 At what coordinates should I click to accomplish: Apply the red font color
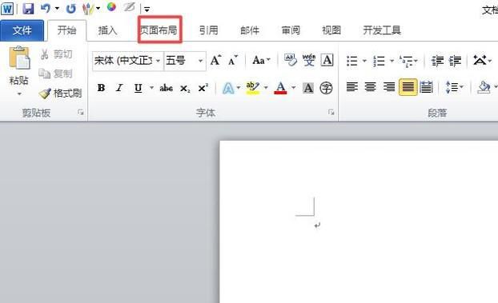[x=280, y=88]
